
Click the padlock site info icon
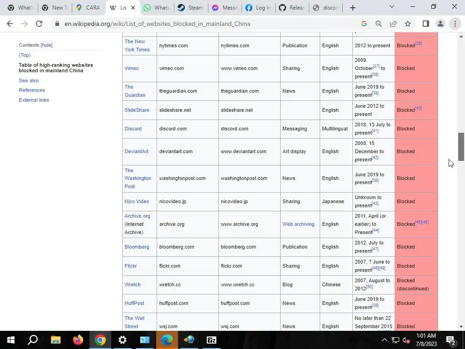pos(57,24)
